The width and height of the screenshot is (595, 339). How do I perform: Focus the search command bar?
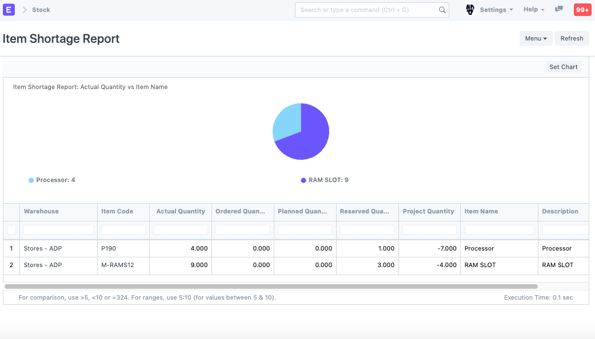366,10
